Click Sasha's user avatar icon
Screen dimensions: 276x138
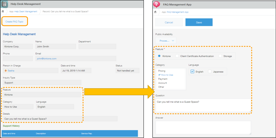click(x=6, y=71)
